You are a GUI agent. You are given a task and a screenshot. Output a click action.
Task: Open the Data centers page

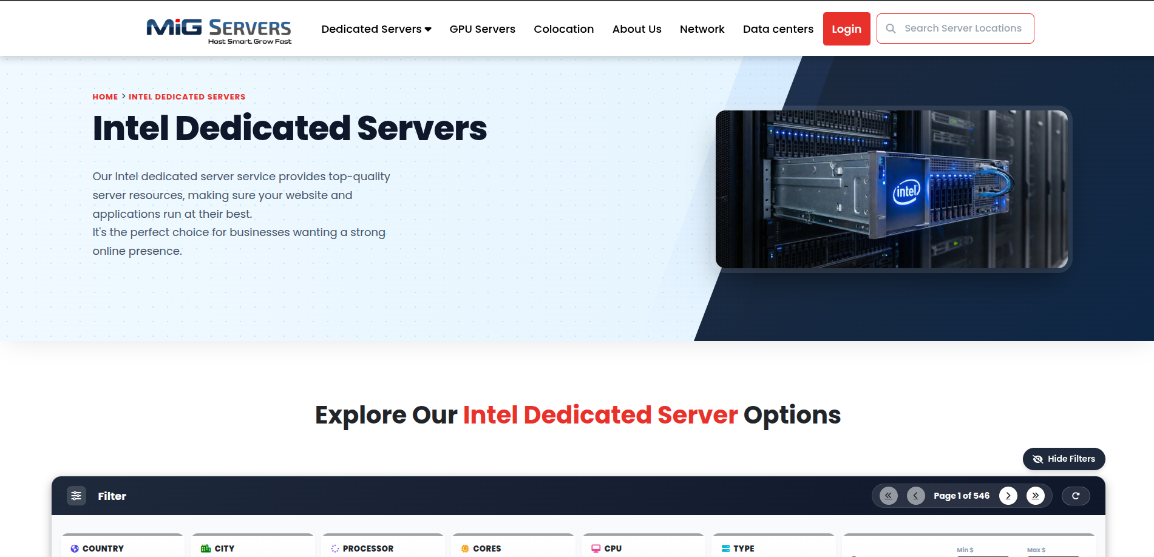[x=778, y=29]
